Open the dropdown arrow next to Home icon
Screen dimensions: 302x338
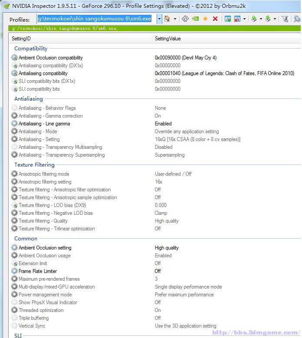click(x=175, y=19)
